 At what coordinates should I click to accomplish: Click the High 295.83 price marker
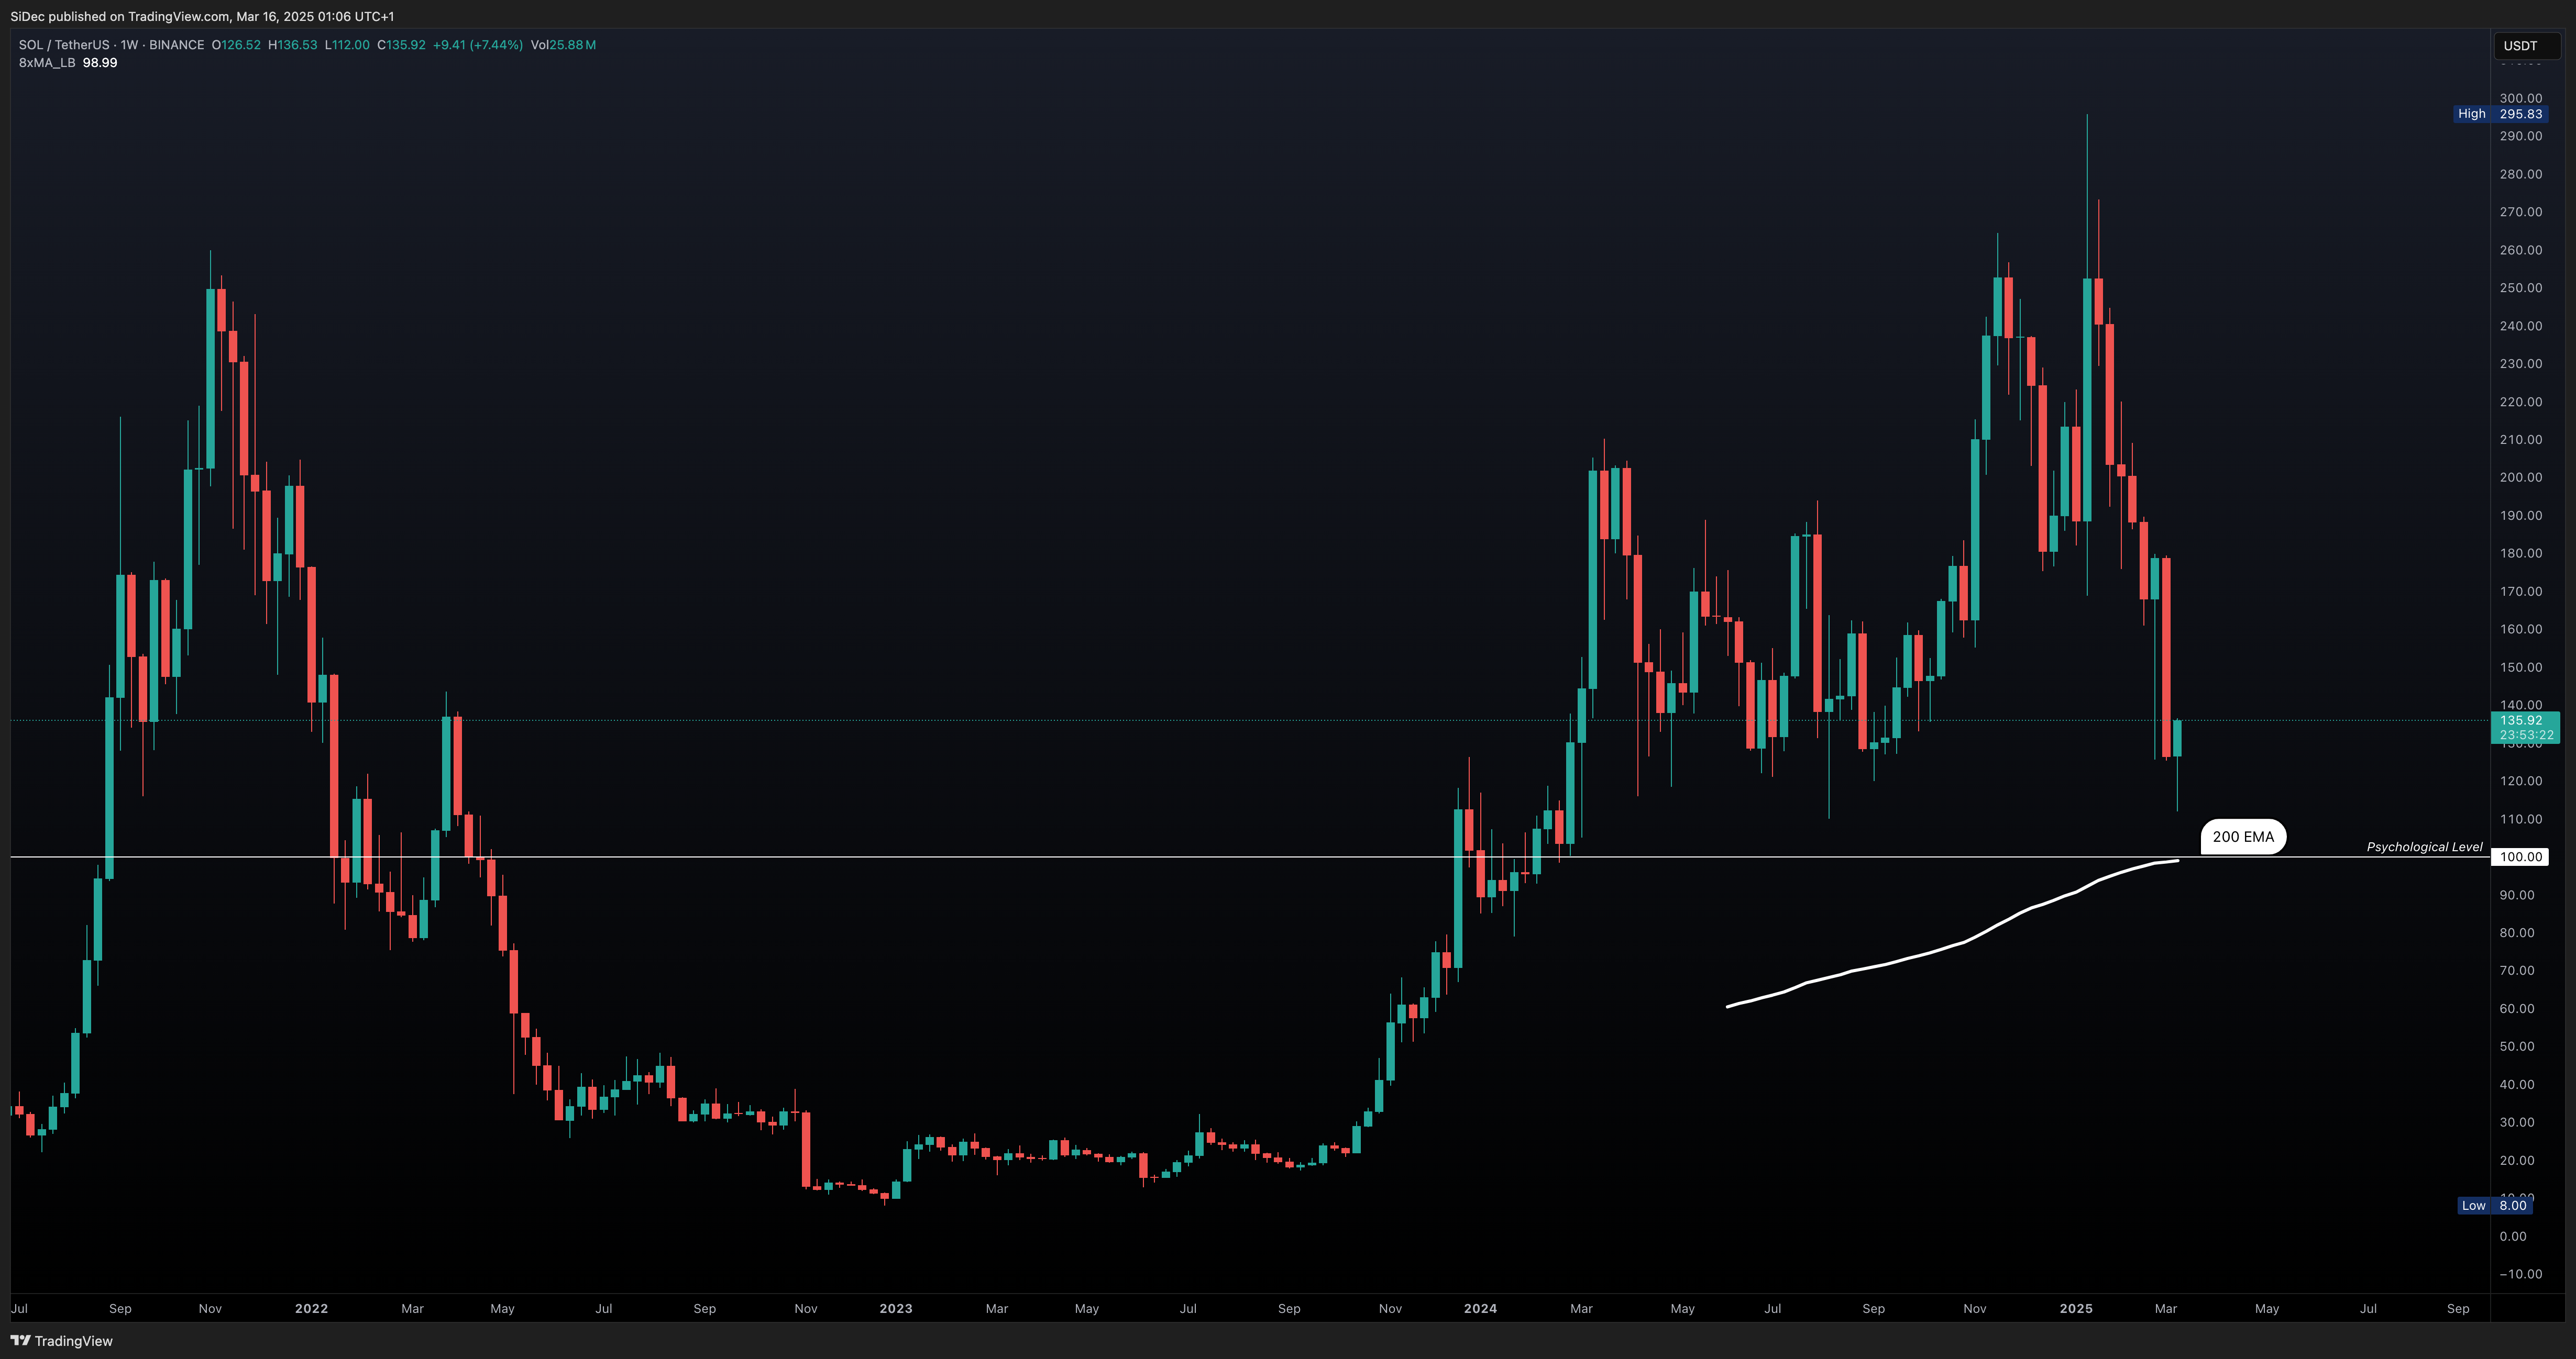tap(2500, 114)
